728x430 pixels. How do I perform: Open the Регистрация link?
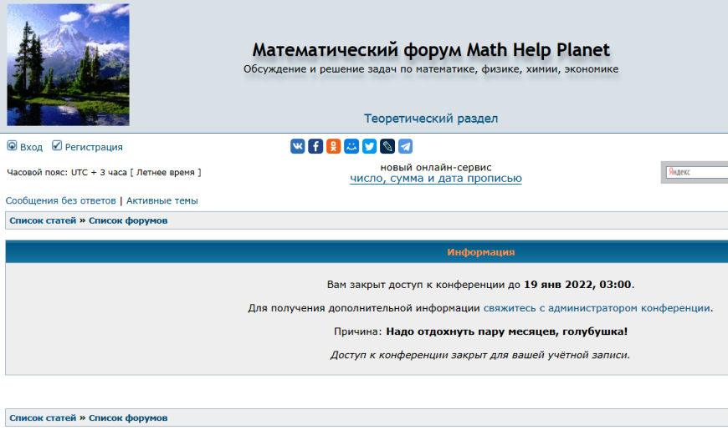click(94, 147)
